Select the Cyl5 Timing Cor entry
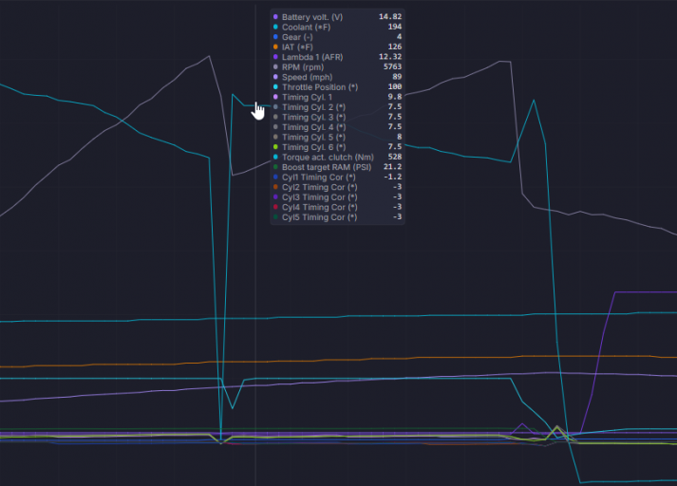The height and width of the screenshot is (486, 677). [337, 217]
